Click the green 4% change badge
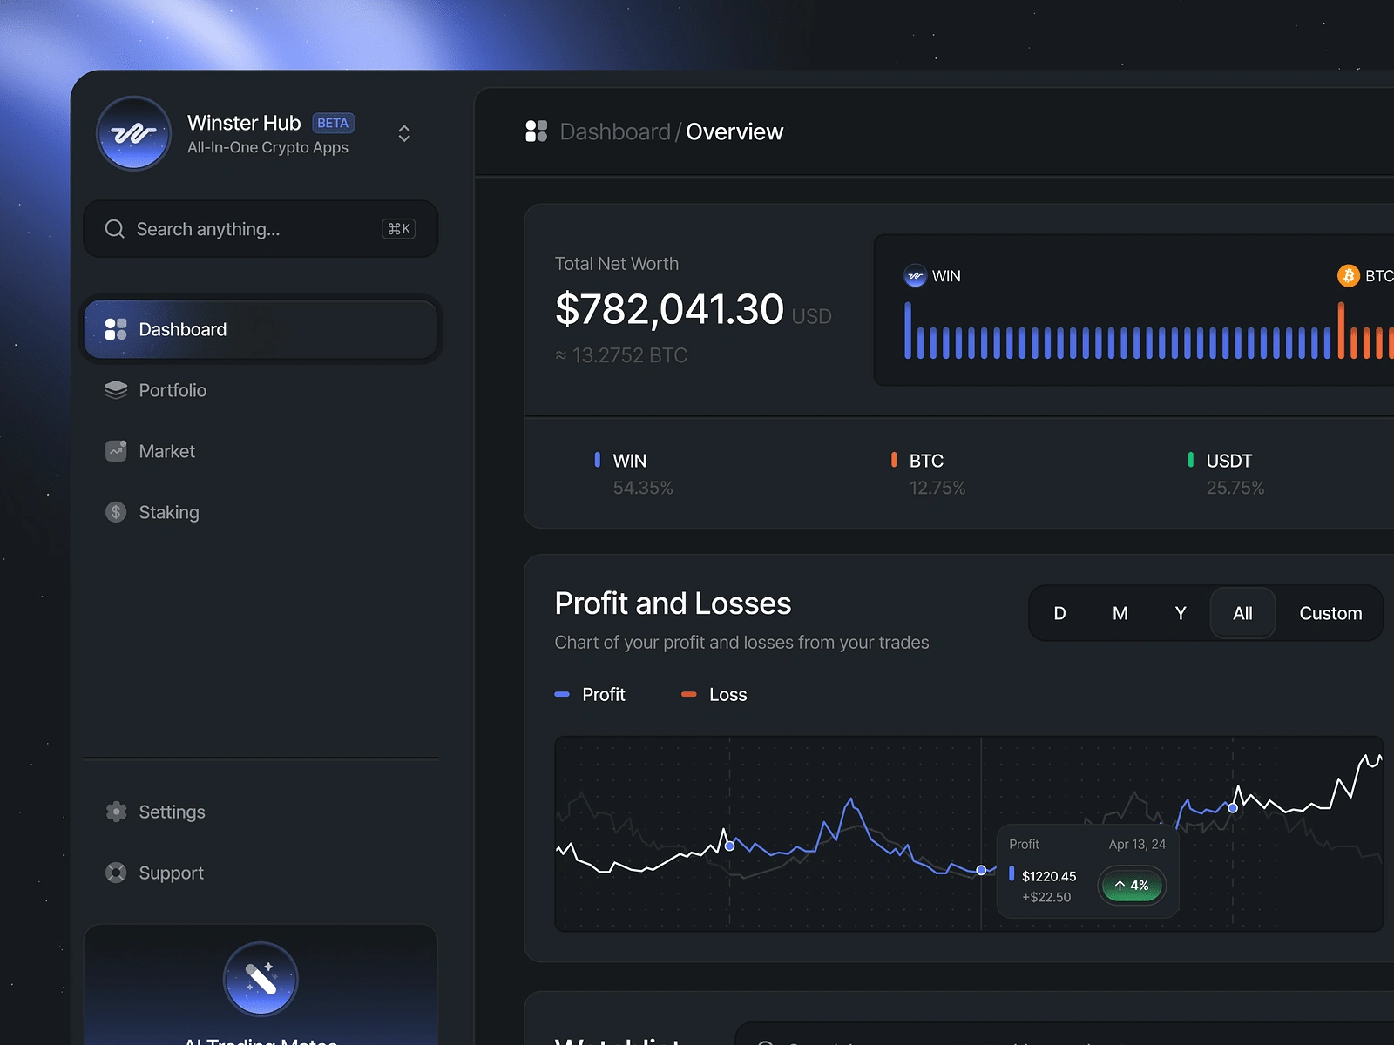This screenshot has width=1394, height=1045. point(1132,886)
